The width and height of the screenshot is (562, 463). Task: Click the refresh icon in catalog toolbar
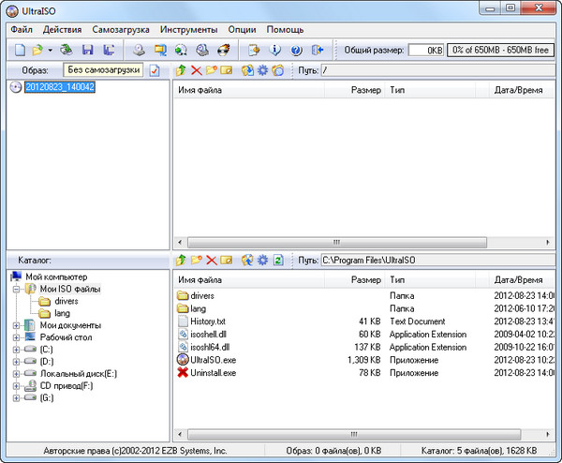278,260
